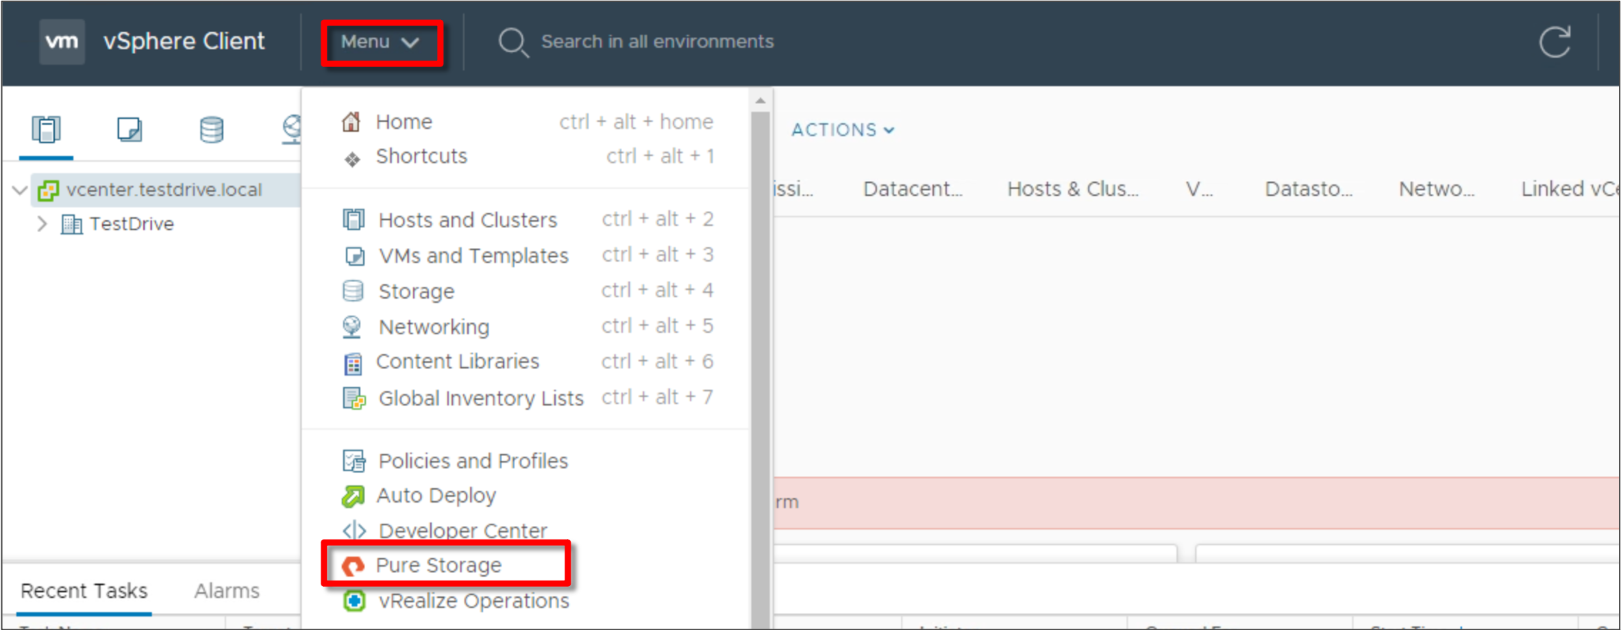Click the Home house icon
The width and height of the screenshot is (1621, 630).
tap(351, 122)
